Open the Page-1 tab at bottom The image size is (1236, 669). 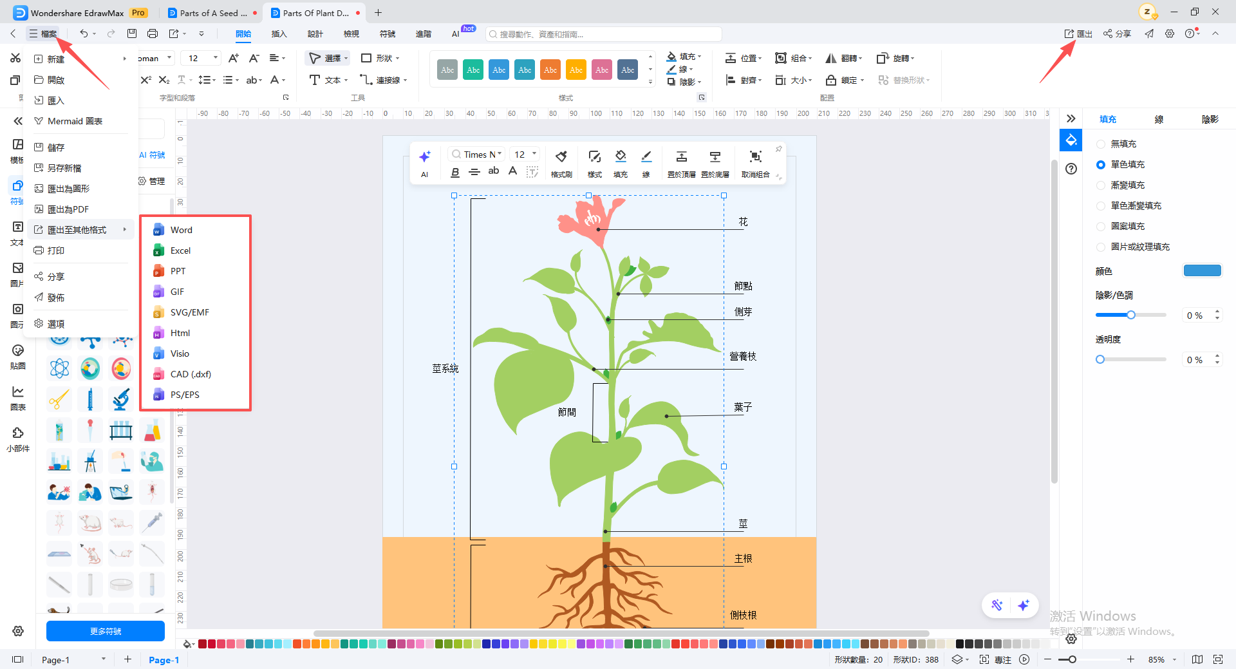pyautogui.click(x=164, y=659)
